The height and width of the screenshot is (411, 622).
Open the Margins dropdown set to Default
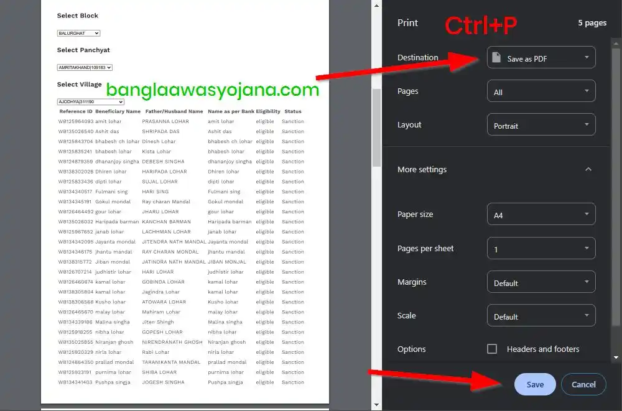[541, 282]
